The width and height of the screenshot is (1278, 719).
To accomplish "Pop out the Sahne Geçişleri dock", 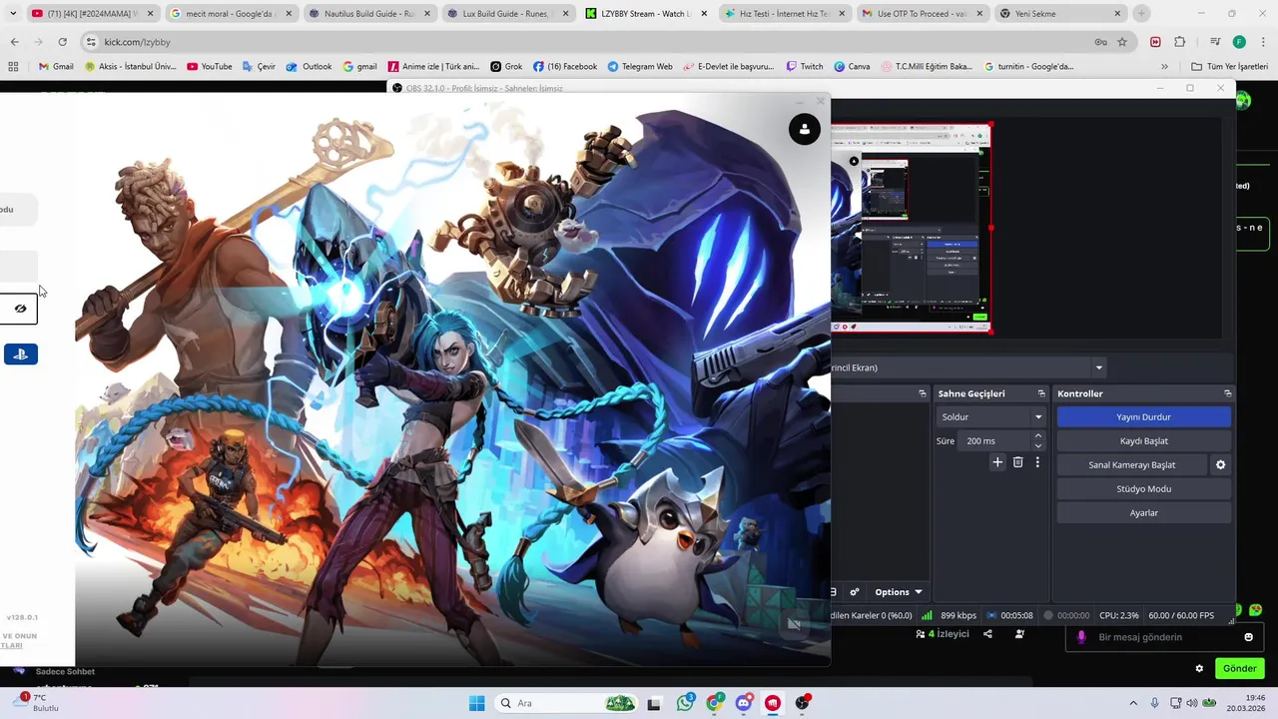I will 1041,393.
